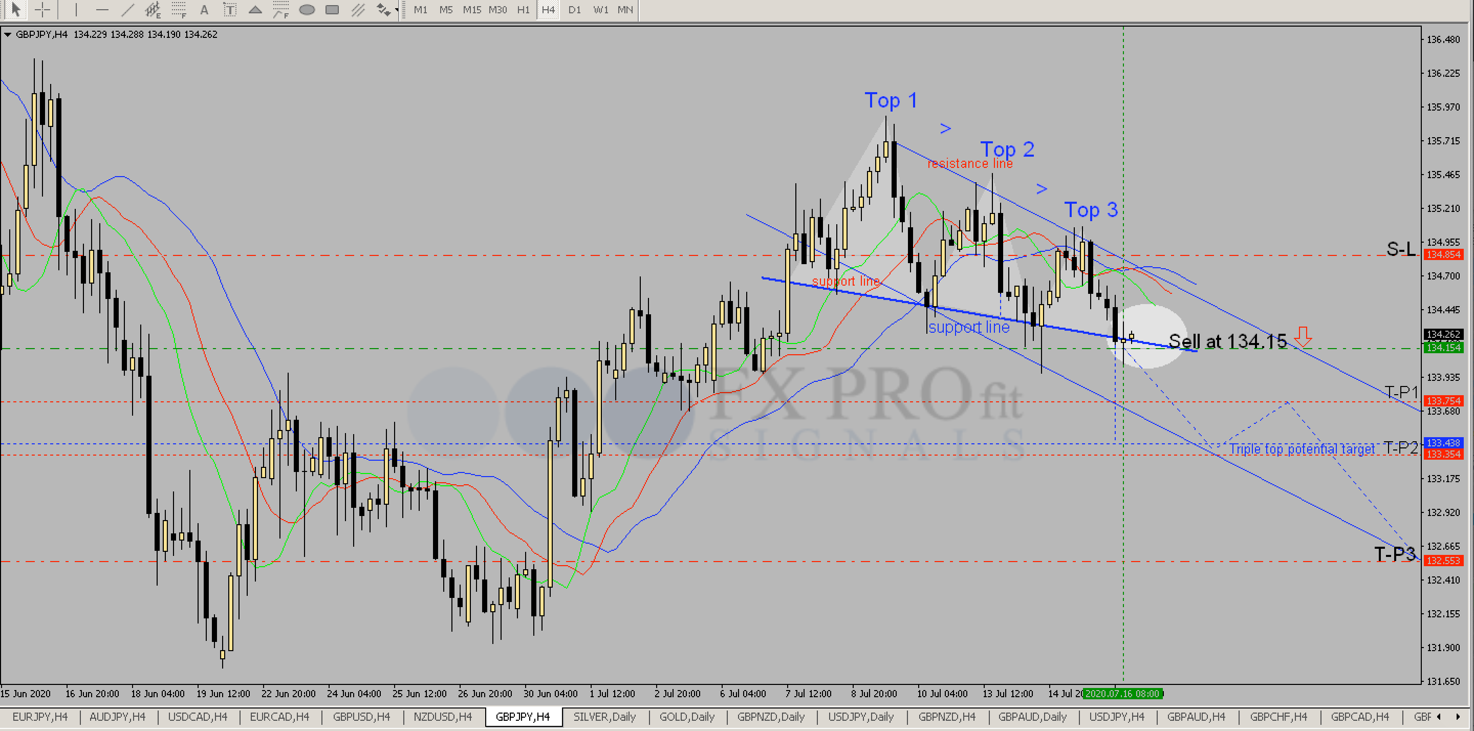Open the SILVER,Daily chart tab
The width and height of the screenshot is (1474, 731).
(605, 717)
